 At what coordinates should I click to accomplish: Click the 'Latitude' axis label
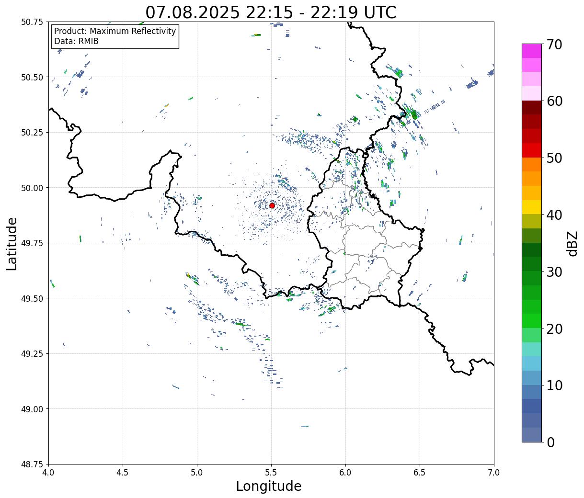pyautogui.click(x=12, y=243)
